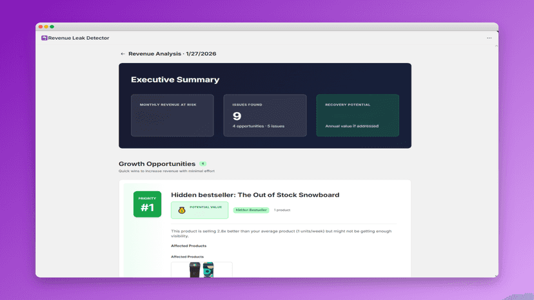The height and width of the screenshot is (300, 534).
Task: Click the scrollbar up arrow at the window edge
Action: 496,46
